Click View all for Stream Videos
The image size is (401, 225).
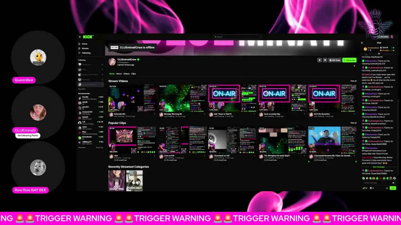pyautogui.click(x=353, y=81)
